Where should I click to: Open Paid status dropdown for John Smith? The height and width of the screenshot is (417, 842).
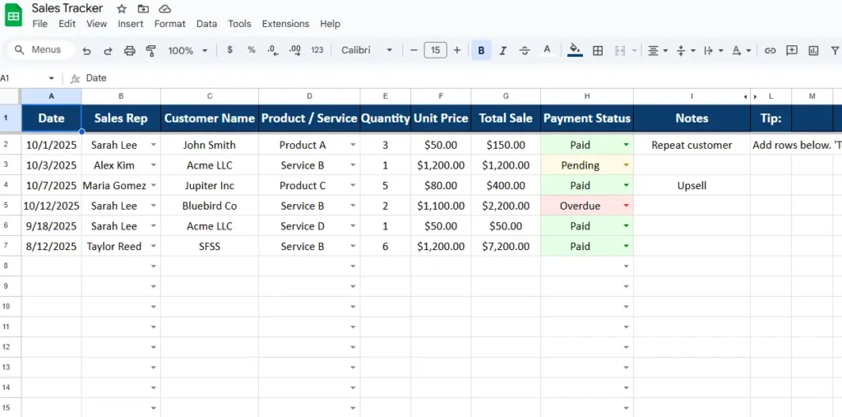626,145
